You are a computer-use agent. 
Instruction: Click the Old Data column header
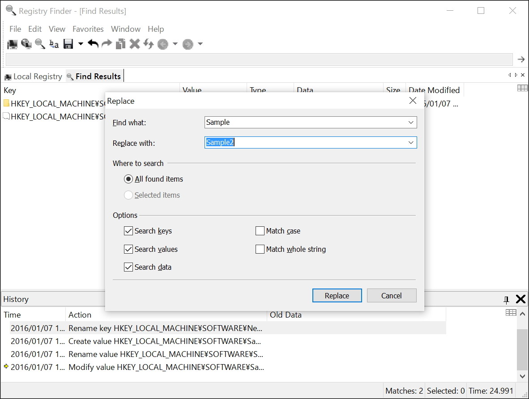(x=356, y=314)
